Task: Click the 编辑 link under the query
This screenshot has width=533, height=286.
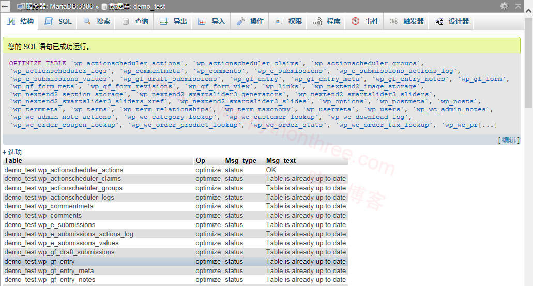Action: [509, 140]
